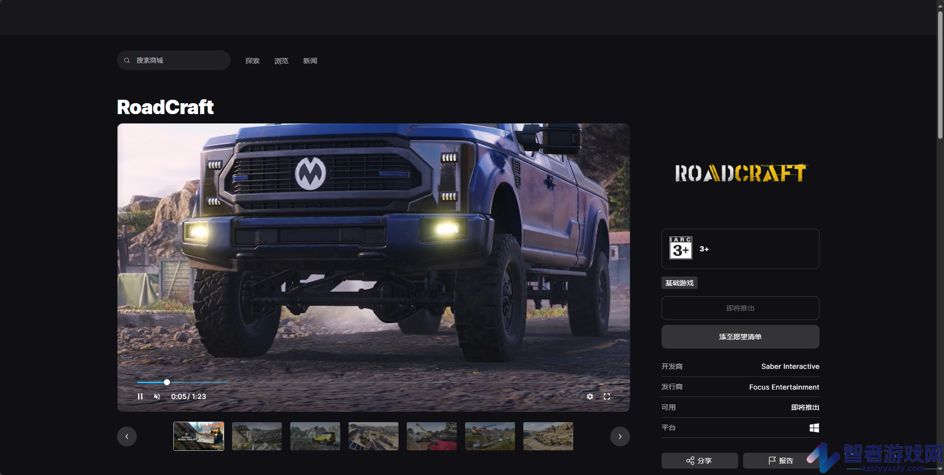
Task: Click the 3+ rating text
Action: pos(704,249)
